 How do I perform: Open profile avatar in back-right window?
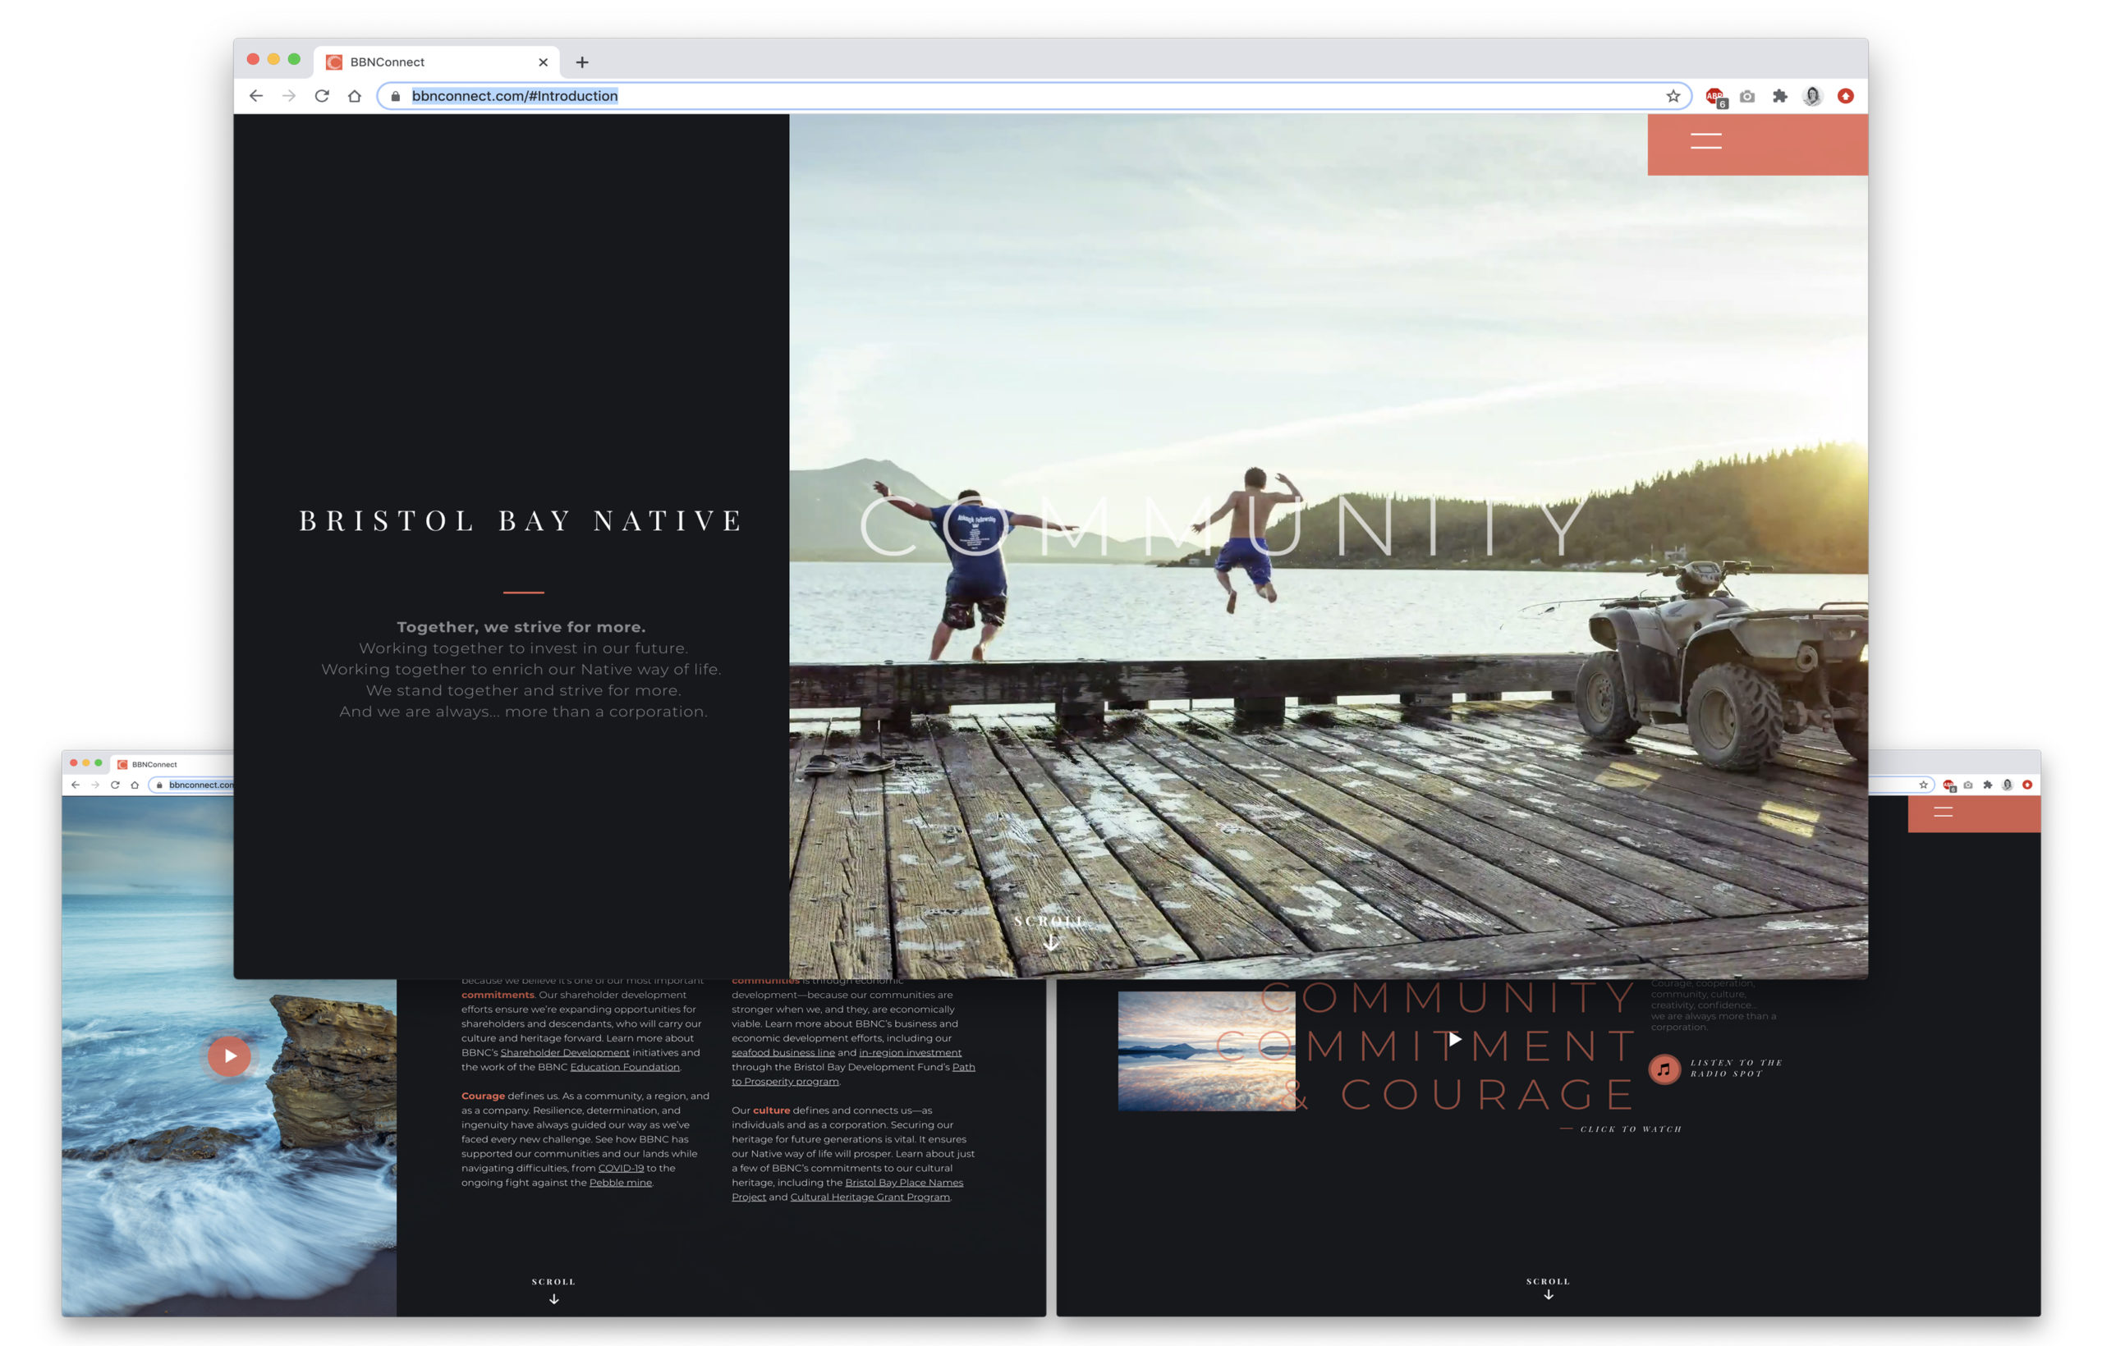[x=2008, y=785]
